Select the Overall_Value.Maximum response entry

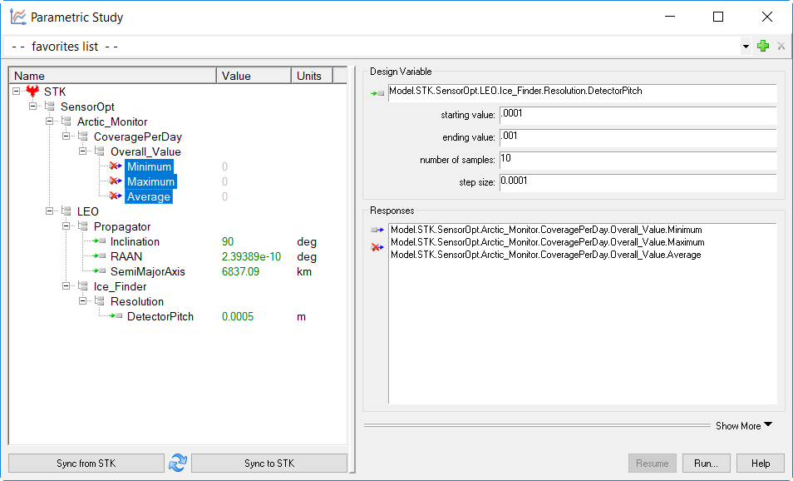click(x=547, y=242)
